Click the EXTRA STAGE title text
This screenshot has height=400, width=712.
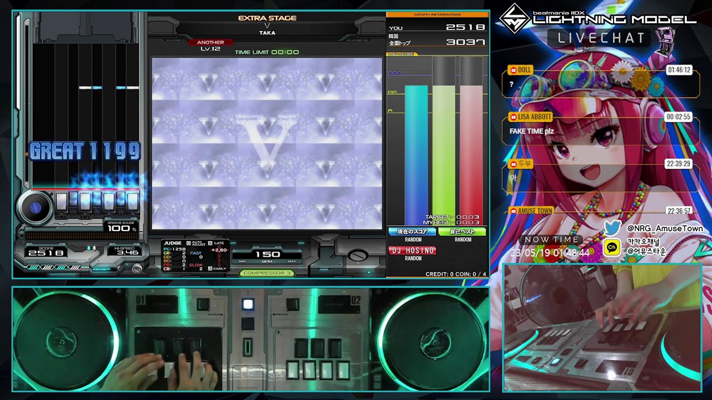pos(267,18)
